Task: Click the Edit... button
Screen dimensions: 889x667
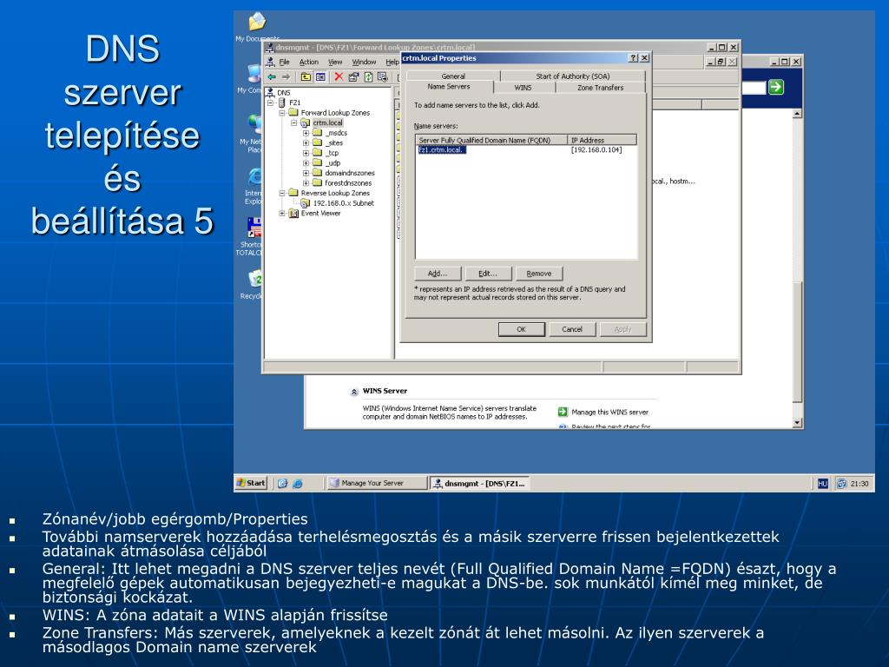Action: tap(488, 274)
